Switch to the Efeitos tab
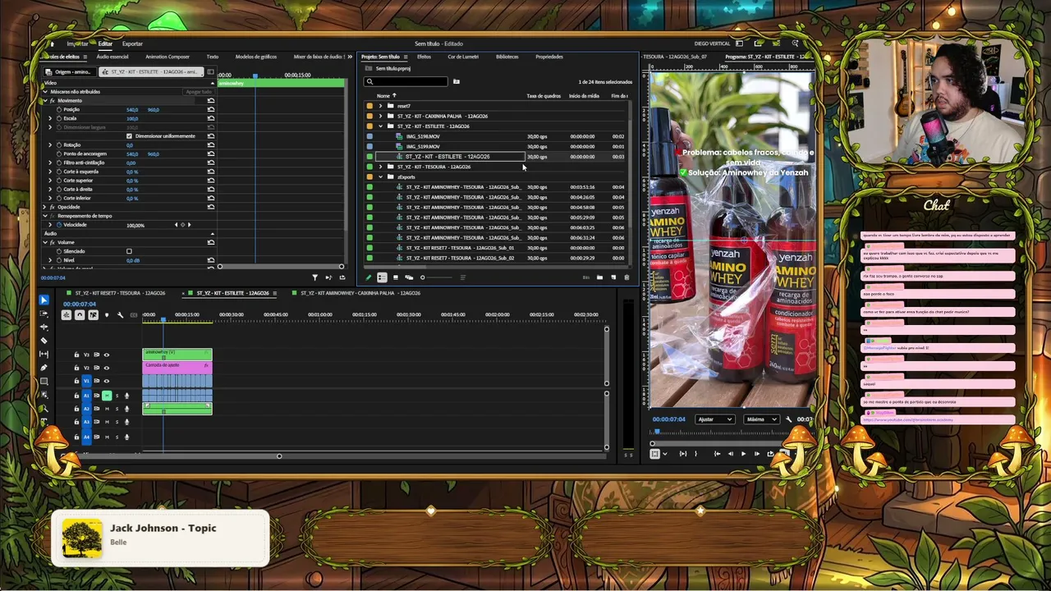Screen dimensions: 1051x591 (424, 57)
